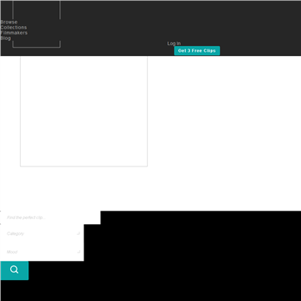This screenshot has height=301, width=301.
Task: Open the Mood dropdown
Action: (42, 252)
